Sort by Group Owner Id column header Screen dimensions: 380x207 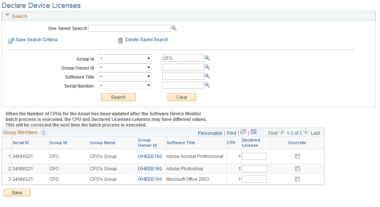(147, 143)
